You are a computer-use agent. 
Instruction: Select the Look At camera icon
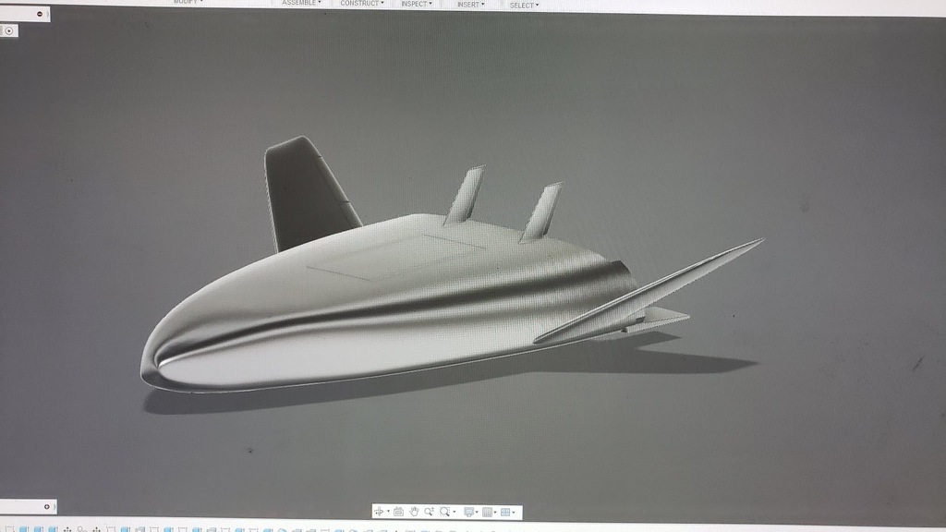click(399, 511)
